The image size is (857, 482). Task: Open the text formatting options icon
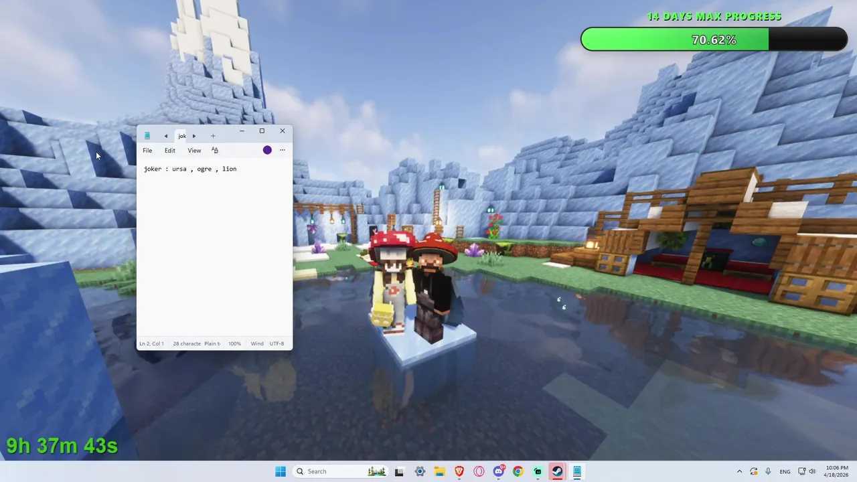[x=215, y=151]
